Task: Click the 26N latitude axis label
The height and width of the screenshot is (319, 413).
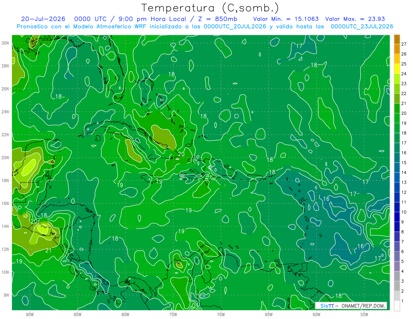Action: (5, 89)
